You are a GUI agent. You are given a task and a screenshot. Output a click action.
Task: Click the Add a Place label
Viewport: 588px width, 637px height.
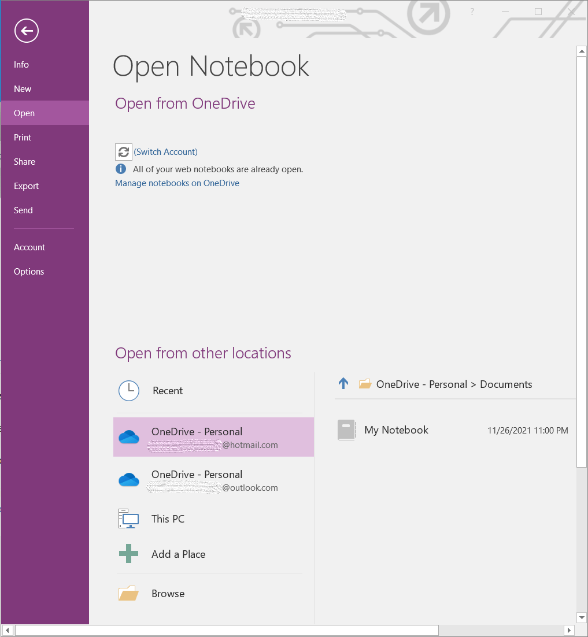tap(179, 554)
